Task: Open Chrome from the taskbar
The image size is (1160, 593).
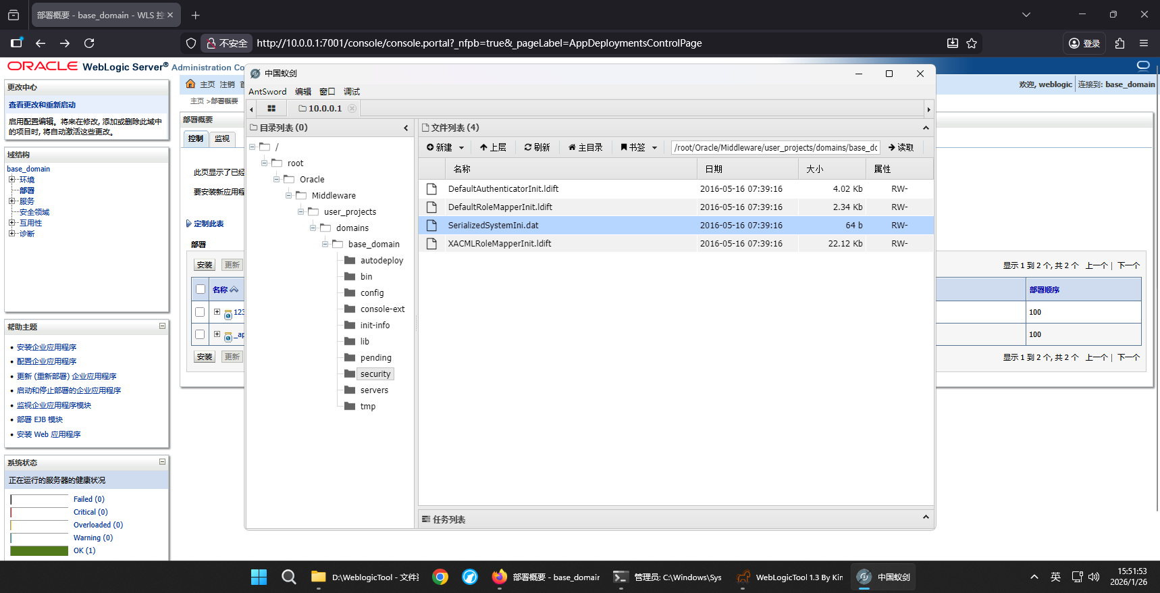Action: coord(440,577)
